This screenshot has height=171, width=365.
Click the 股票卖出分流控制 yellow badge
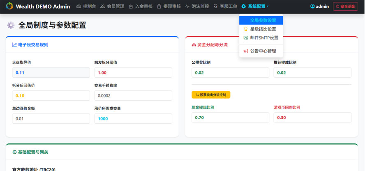tap(211, 95)
